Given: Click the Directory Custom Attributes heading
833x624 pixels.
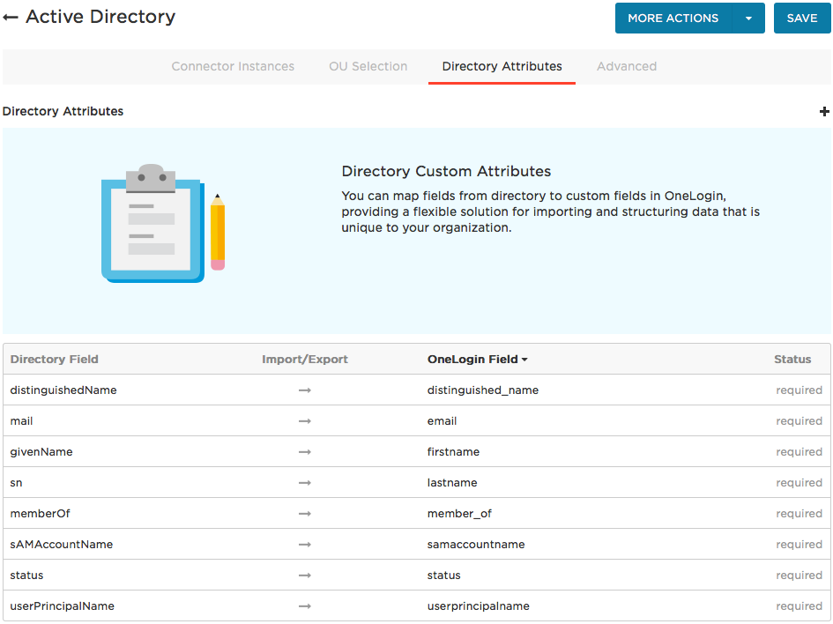Looking at the screenshot, I should pyautogui.click(x=446, y=171).
